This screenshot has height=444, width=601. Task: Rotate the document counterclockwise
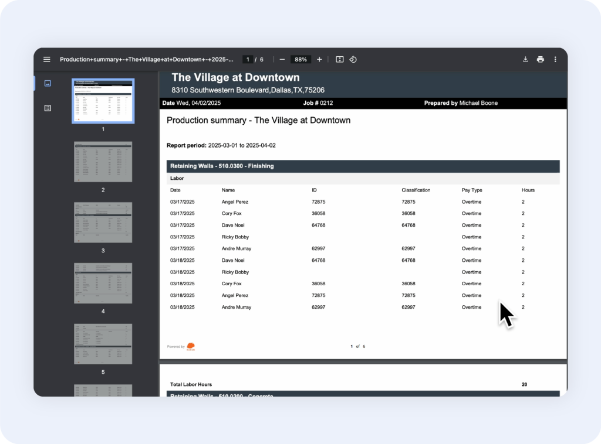coord(353,59)
